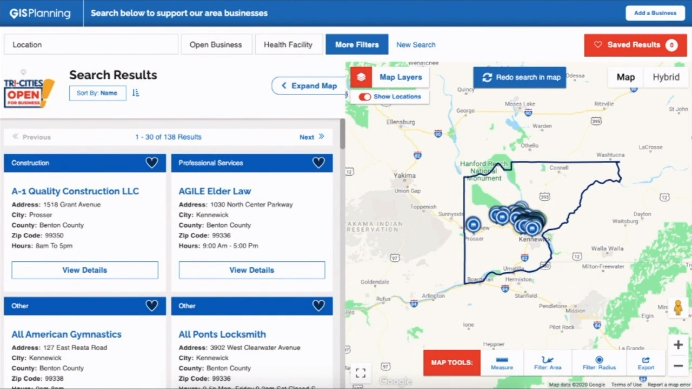
Task: Click Add a Business button
Action: 655,13
